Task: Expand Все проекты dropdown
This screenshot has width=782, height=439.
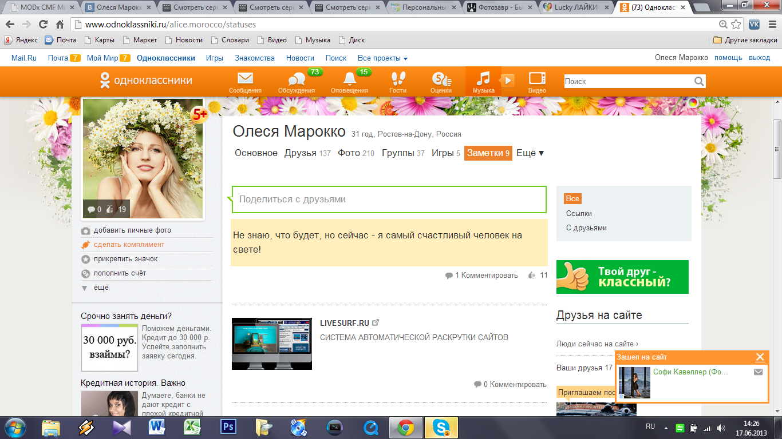Action: tap(382, 58)
